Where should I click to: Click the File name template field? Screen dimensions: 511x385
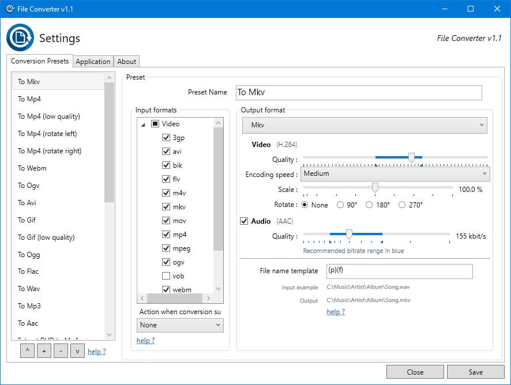400,271
